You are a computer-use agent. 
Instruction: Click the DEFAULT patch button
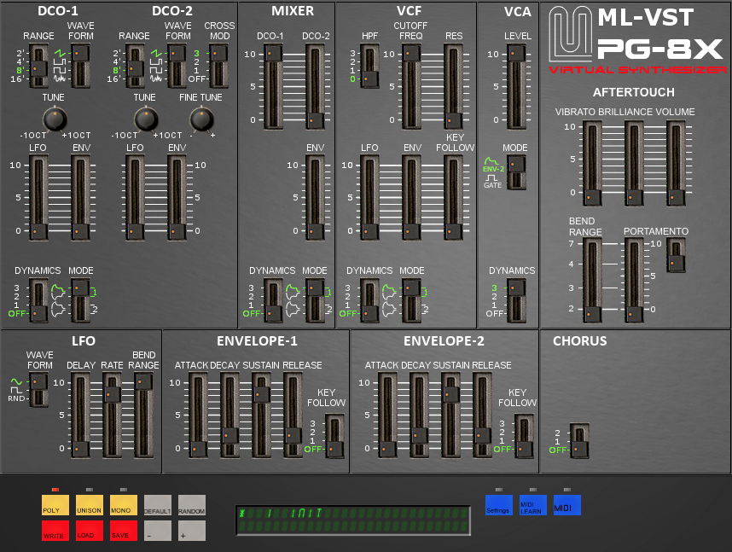(157, 505)
